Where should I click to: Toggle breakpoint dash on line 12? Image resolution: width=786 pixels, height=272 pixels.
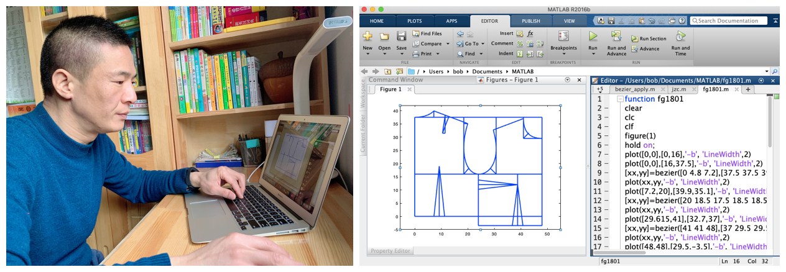tap(607, 201)
